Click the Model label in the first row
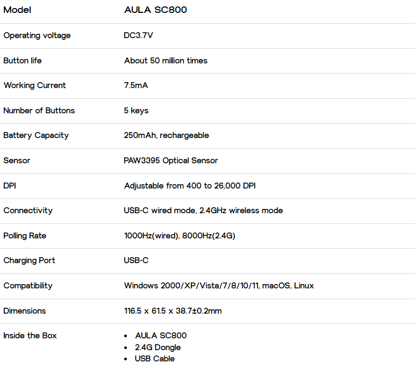This screenshot has height=370, width=415. point(17,10)
